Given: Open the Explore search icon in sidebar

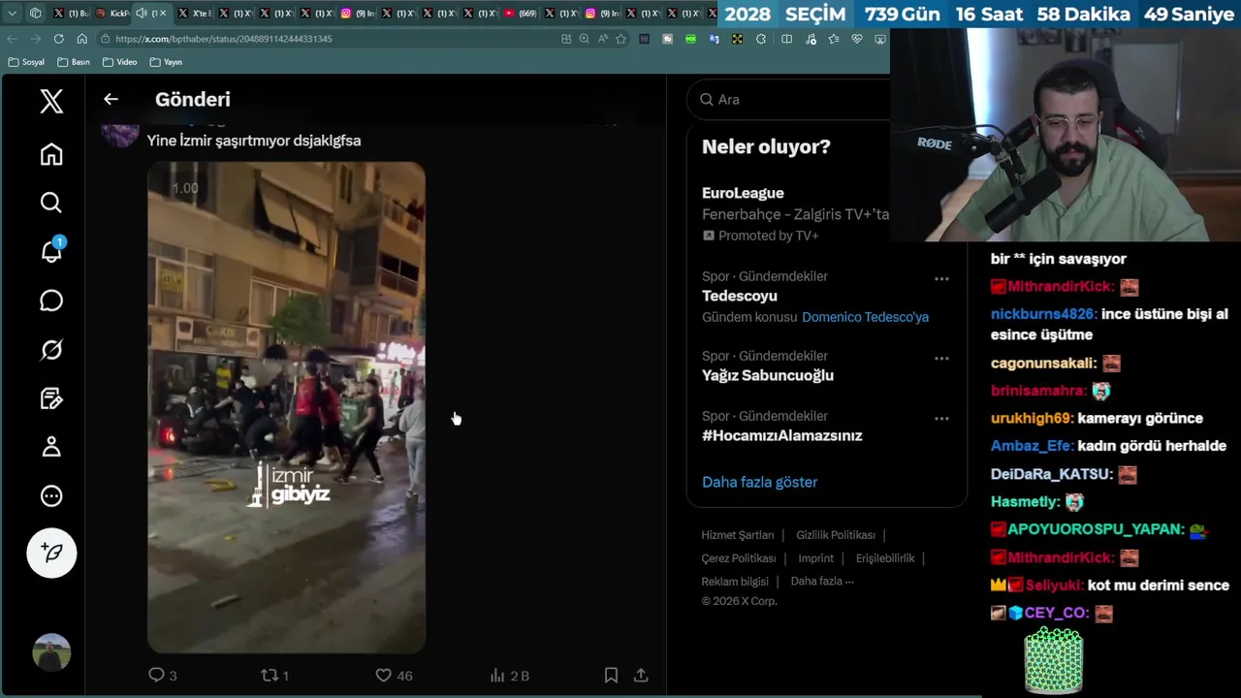Looking at the screenshot, I should pos(51,202).
